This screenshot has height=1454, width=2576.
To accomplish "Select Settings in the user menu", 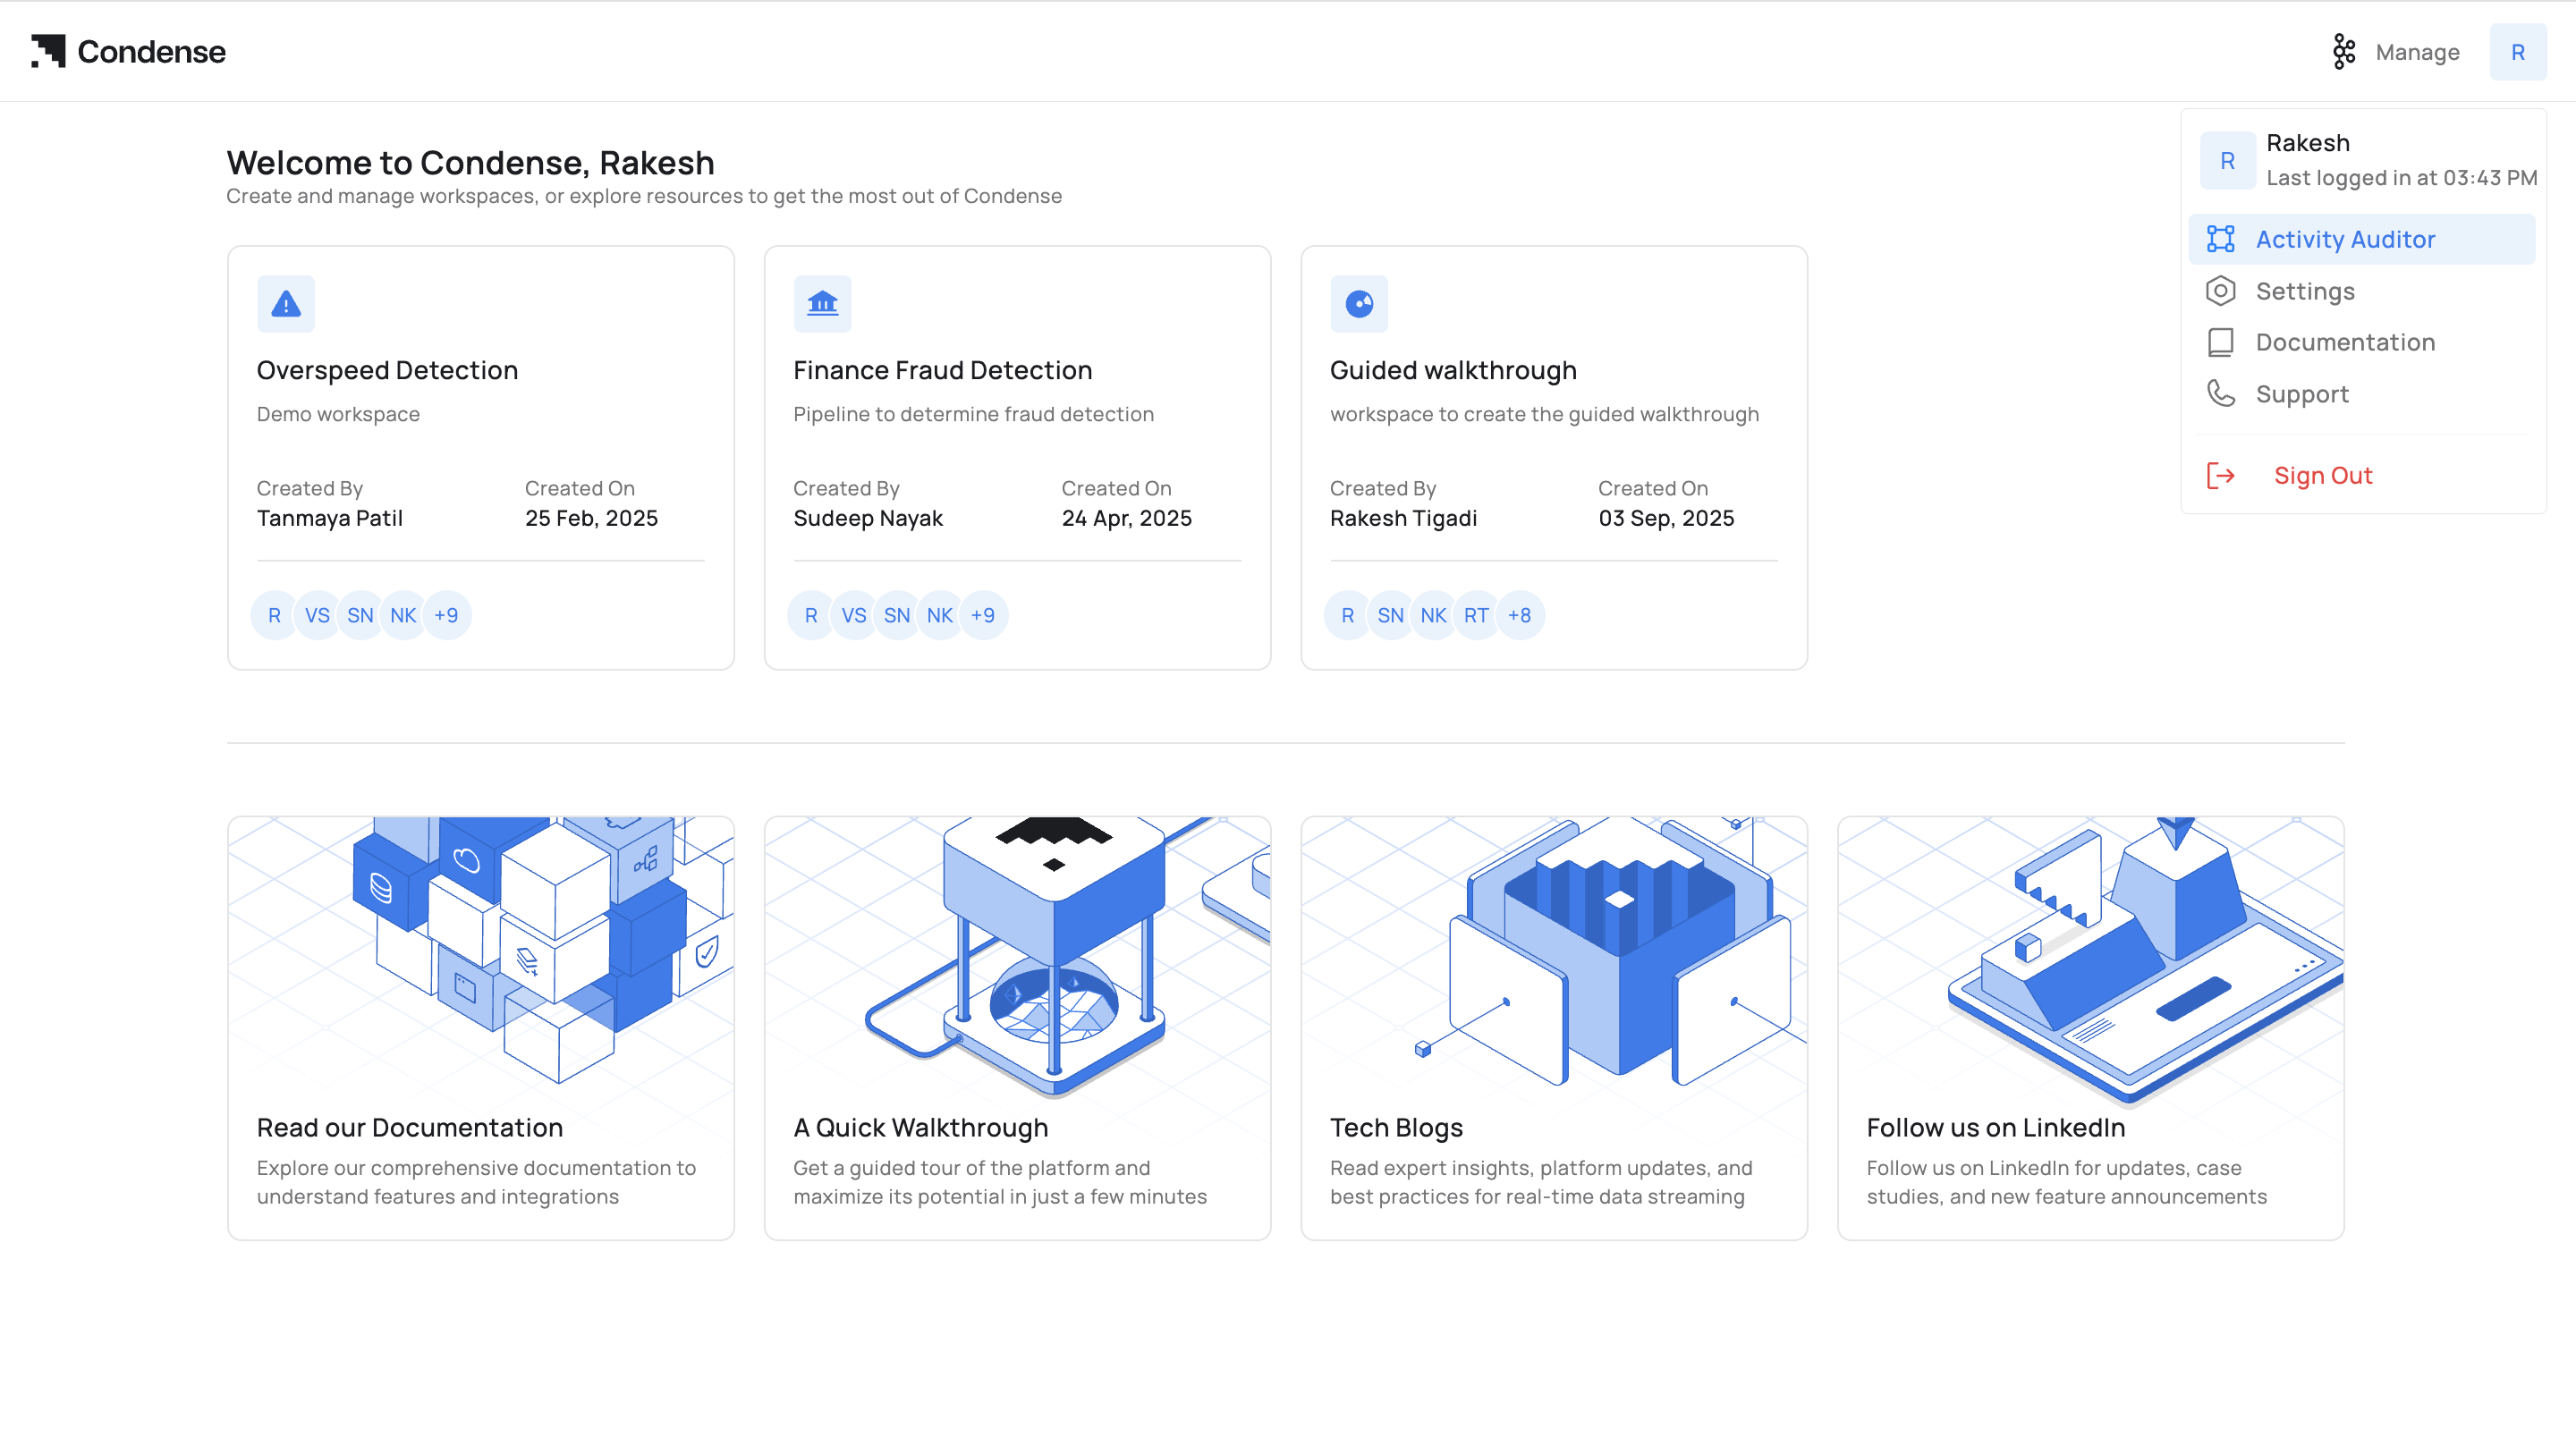I will click(2304, 291).
